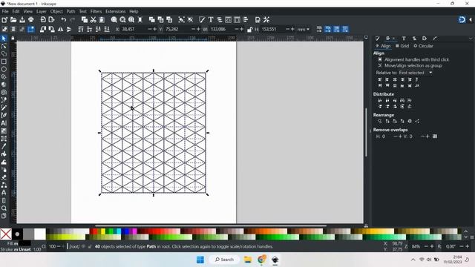
Task: Switch to the Grid tab
Action: tap(402, 46)
